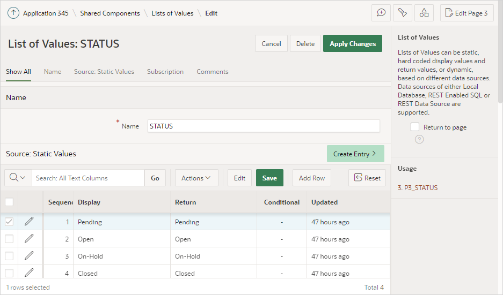Open the Actions menu dropdown
The width and height of the screenshot is (503, 295).
click(x=196, y=178)
